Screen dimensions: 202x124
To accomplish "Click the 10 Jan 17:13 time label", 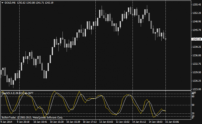I will (90, 122).
